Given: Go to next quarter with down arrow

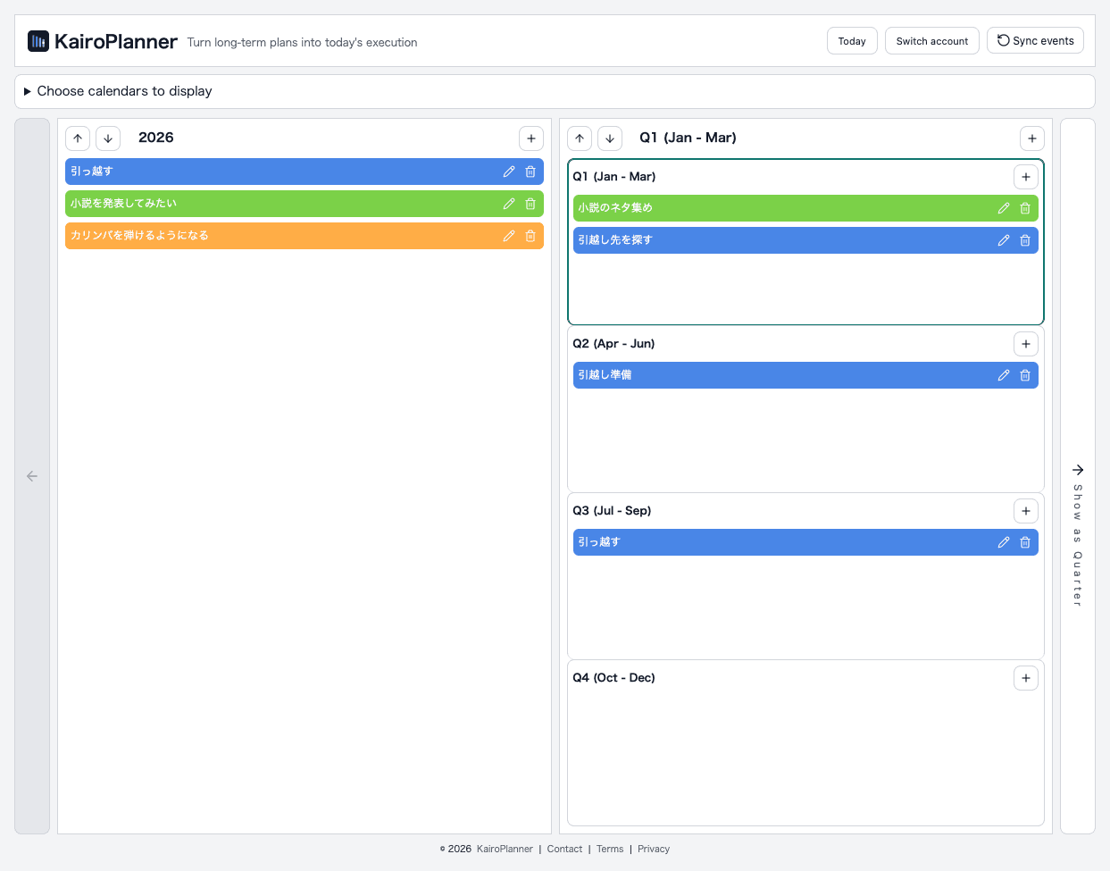Looking at the screenshot, I should (x=610, y=138).
